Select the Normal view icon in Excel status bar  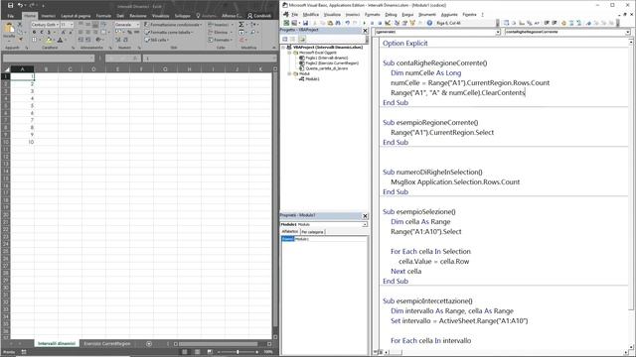(x=185, y=352)
